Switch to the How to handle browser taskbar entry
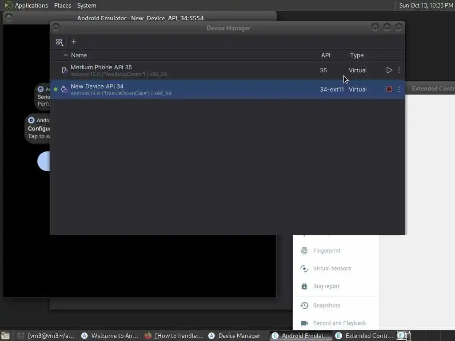 click(174, 336)
